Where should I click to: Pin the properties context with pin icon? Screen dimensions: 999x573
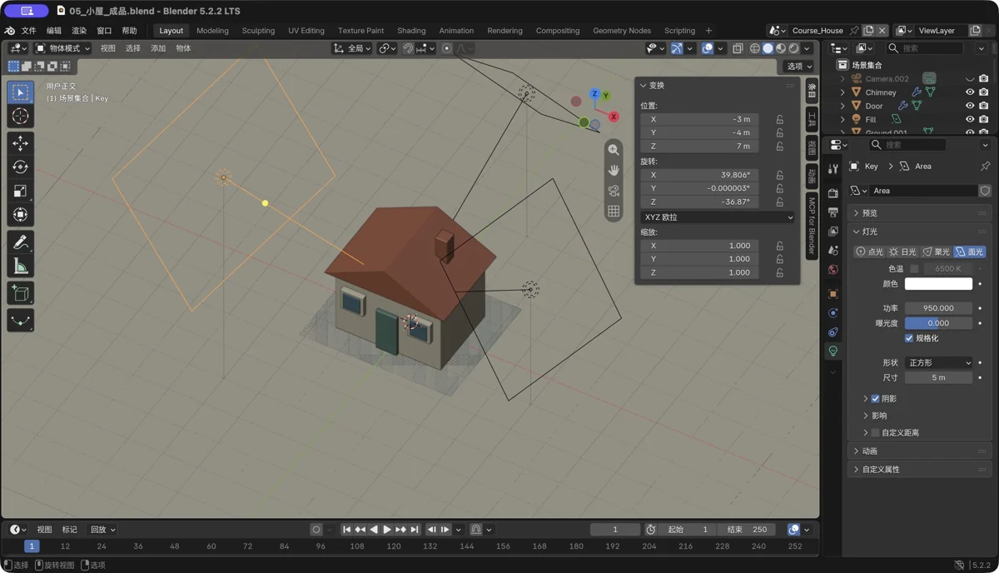point(985,166)
